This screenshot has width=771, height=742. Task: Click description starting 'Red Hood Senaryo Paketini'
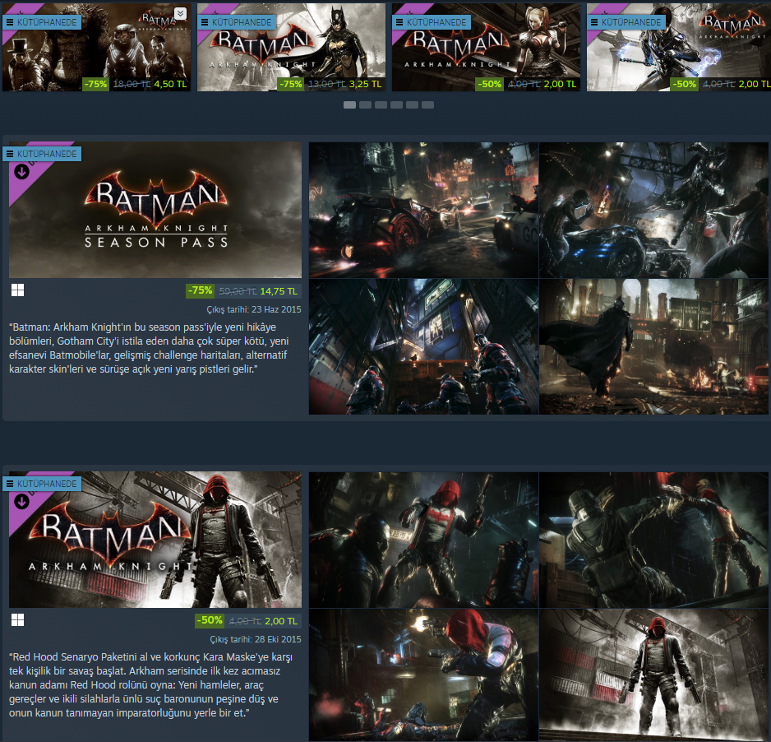(151, 684)
